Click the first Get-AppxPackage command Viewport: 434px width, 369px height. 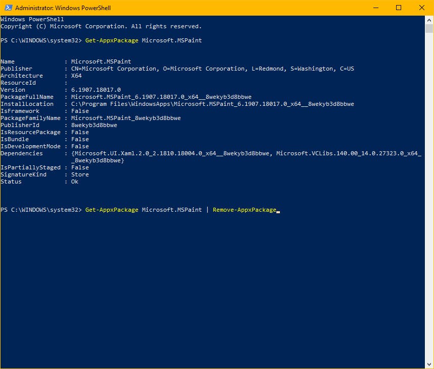(112, 40)
